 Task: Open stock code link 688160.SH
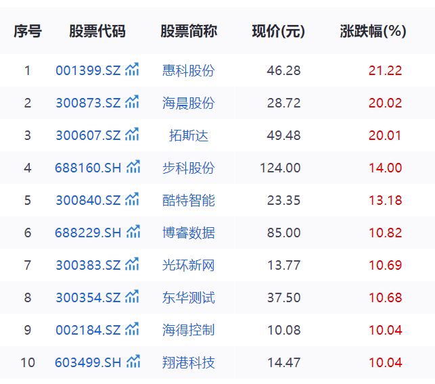(x=88, y=168)
